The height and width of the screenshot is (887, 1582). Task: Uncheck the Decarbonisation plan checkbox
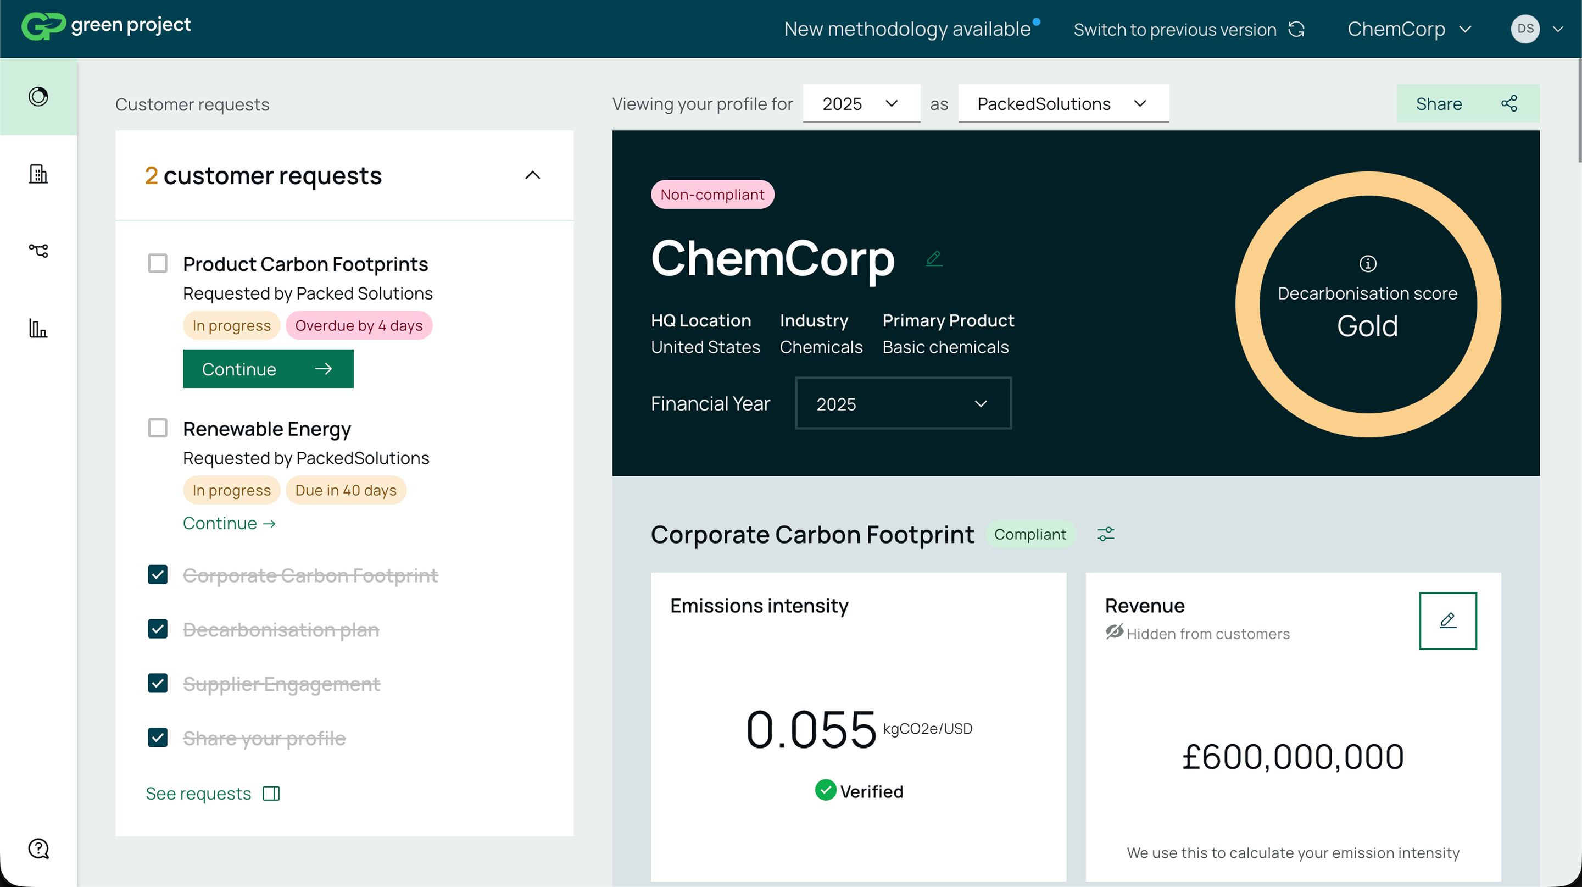pyautogui.click(x=158, y=628)
